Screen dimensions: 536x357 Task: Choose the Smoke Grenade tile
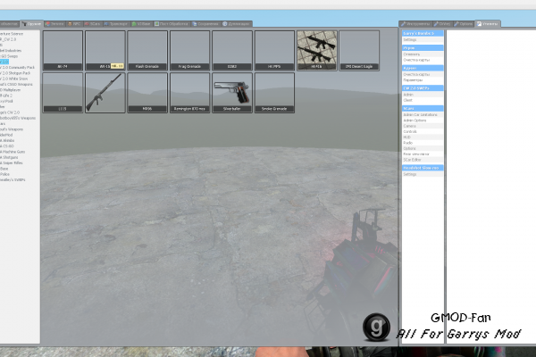click(x=274, y=93)
